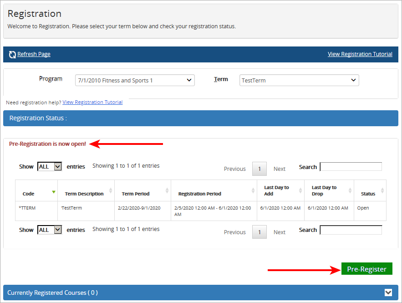The width and height of the screenshot is (402, 303).
Task: Click the sort icon beside Last Day to Add
Action: (300, 190)
